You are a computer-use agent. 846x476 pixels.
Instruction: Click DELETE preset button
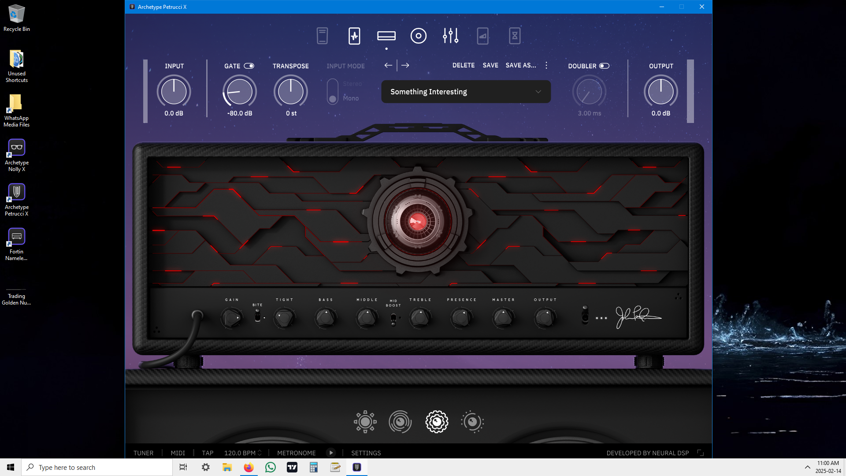click(x=464, y=65)
